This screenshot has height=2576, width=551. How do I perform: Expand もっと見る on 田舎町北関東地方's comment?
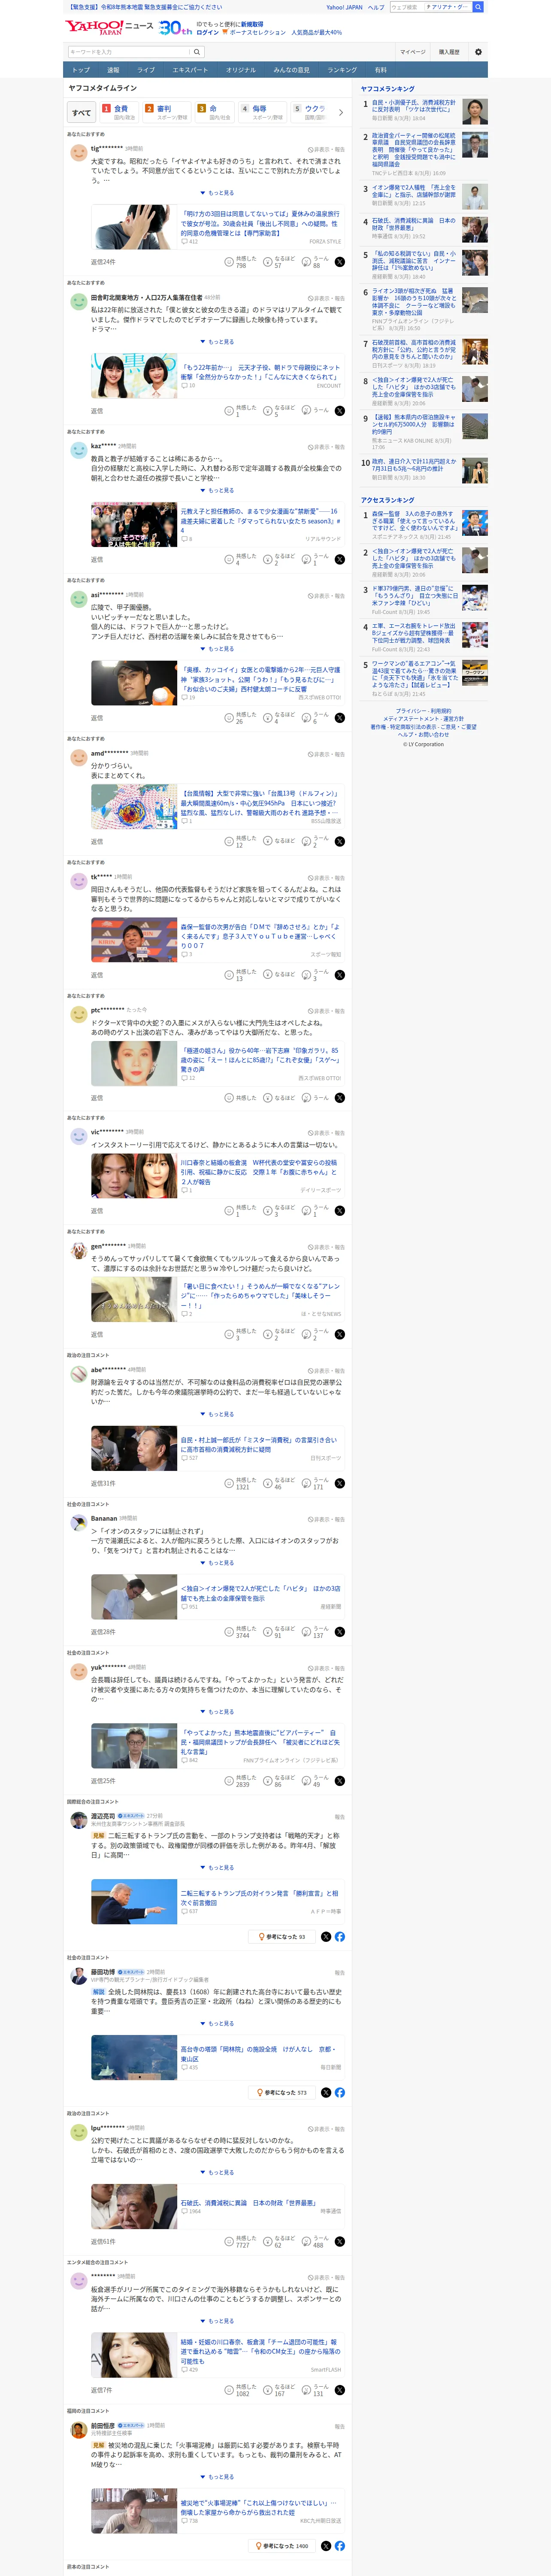point(217,342)
